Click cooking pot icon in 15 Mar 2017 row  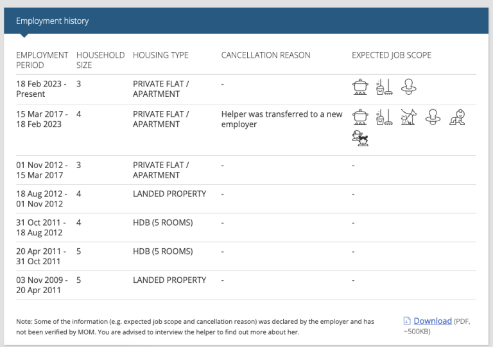[x=360, y=117]
